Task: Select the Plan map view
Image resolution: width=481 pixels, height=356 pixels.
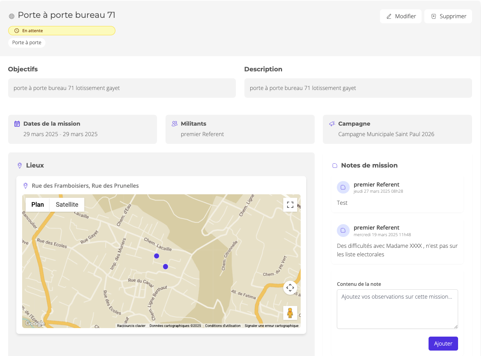Action: click(38, 204)
